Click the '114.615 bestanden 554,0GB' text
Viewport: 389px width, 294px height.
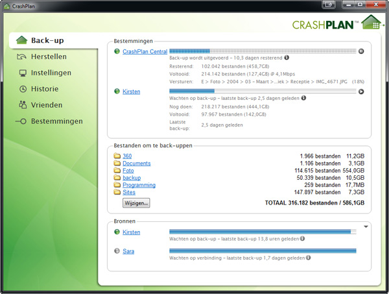(x=329, y=171)
